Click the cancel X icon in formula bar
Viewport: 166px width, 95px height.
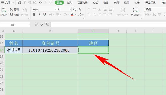click(x=36, y=25)
